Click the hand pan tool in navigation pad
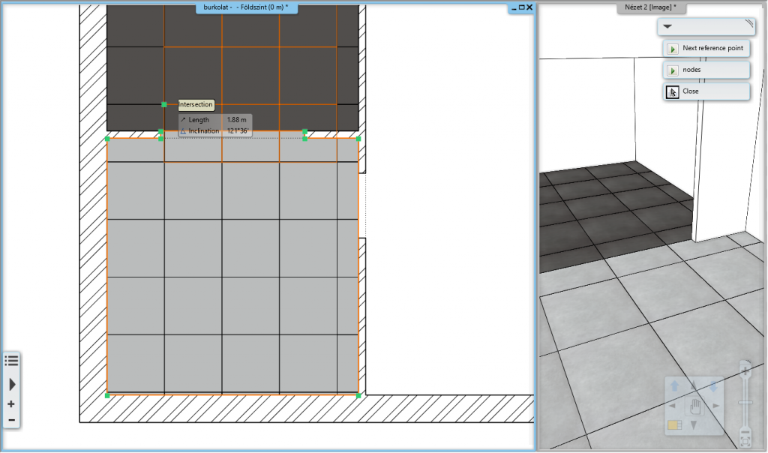The image size is (768, 453). click(x=694, y=406)
